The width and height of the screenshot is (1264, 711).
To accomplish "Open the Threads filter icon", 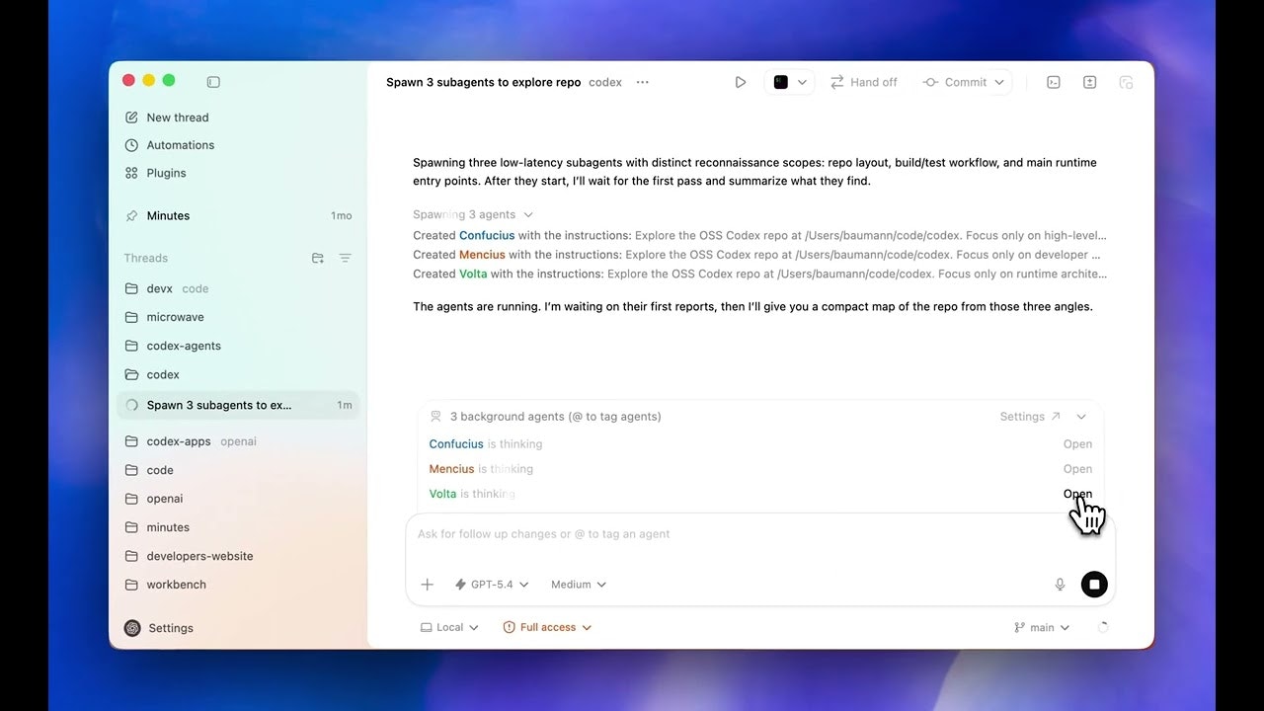I will 345,258.
